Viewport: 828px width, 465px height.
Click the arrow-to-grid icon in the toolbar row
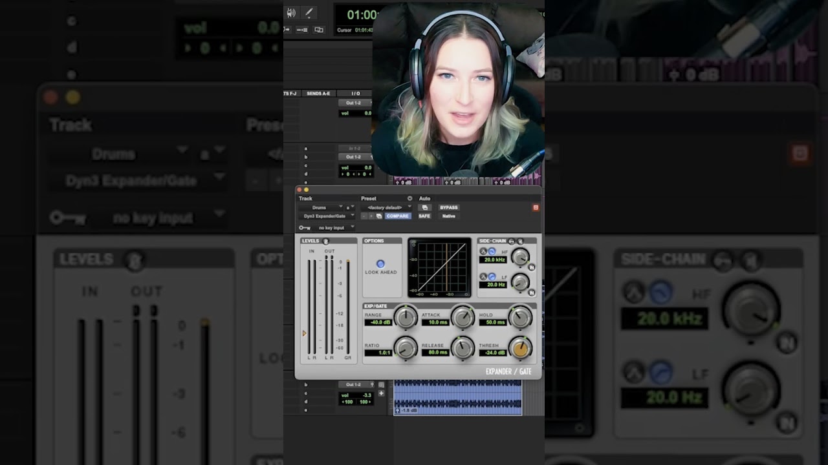(x=302, y=30)
